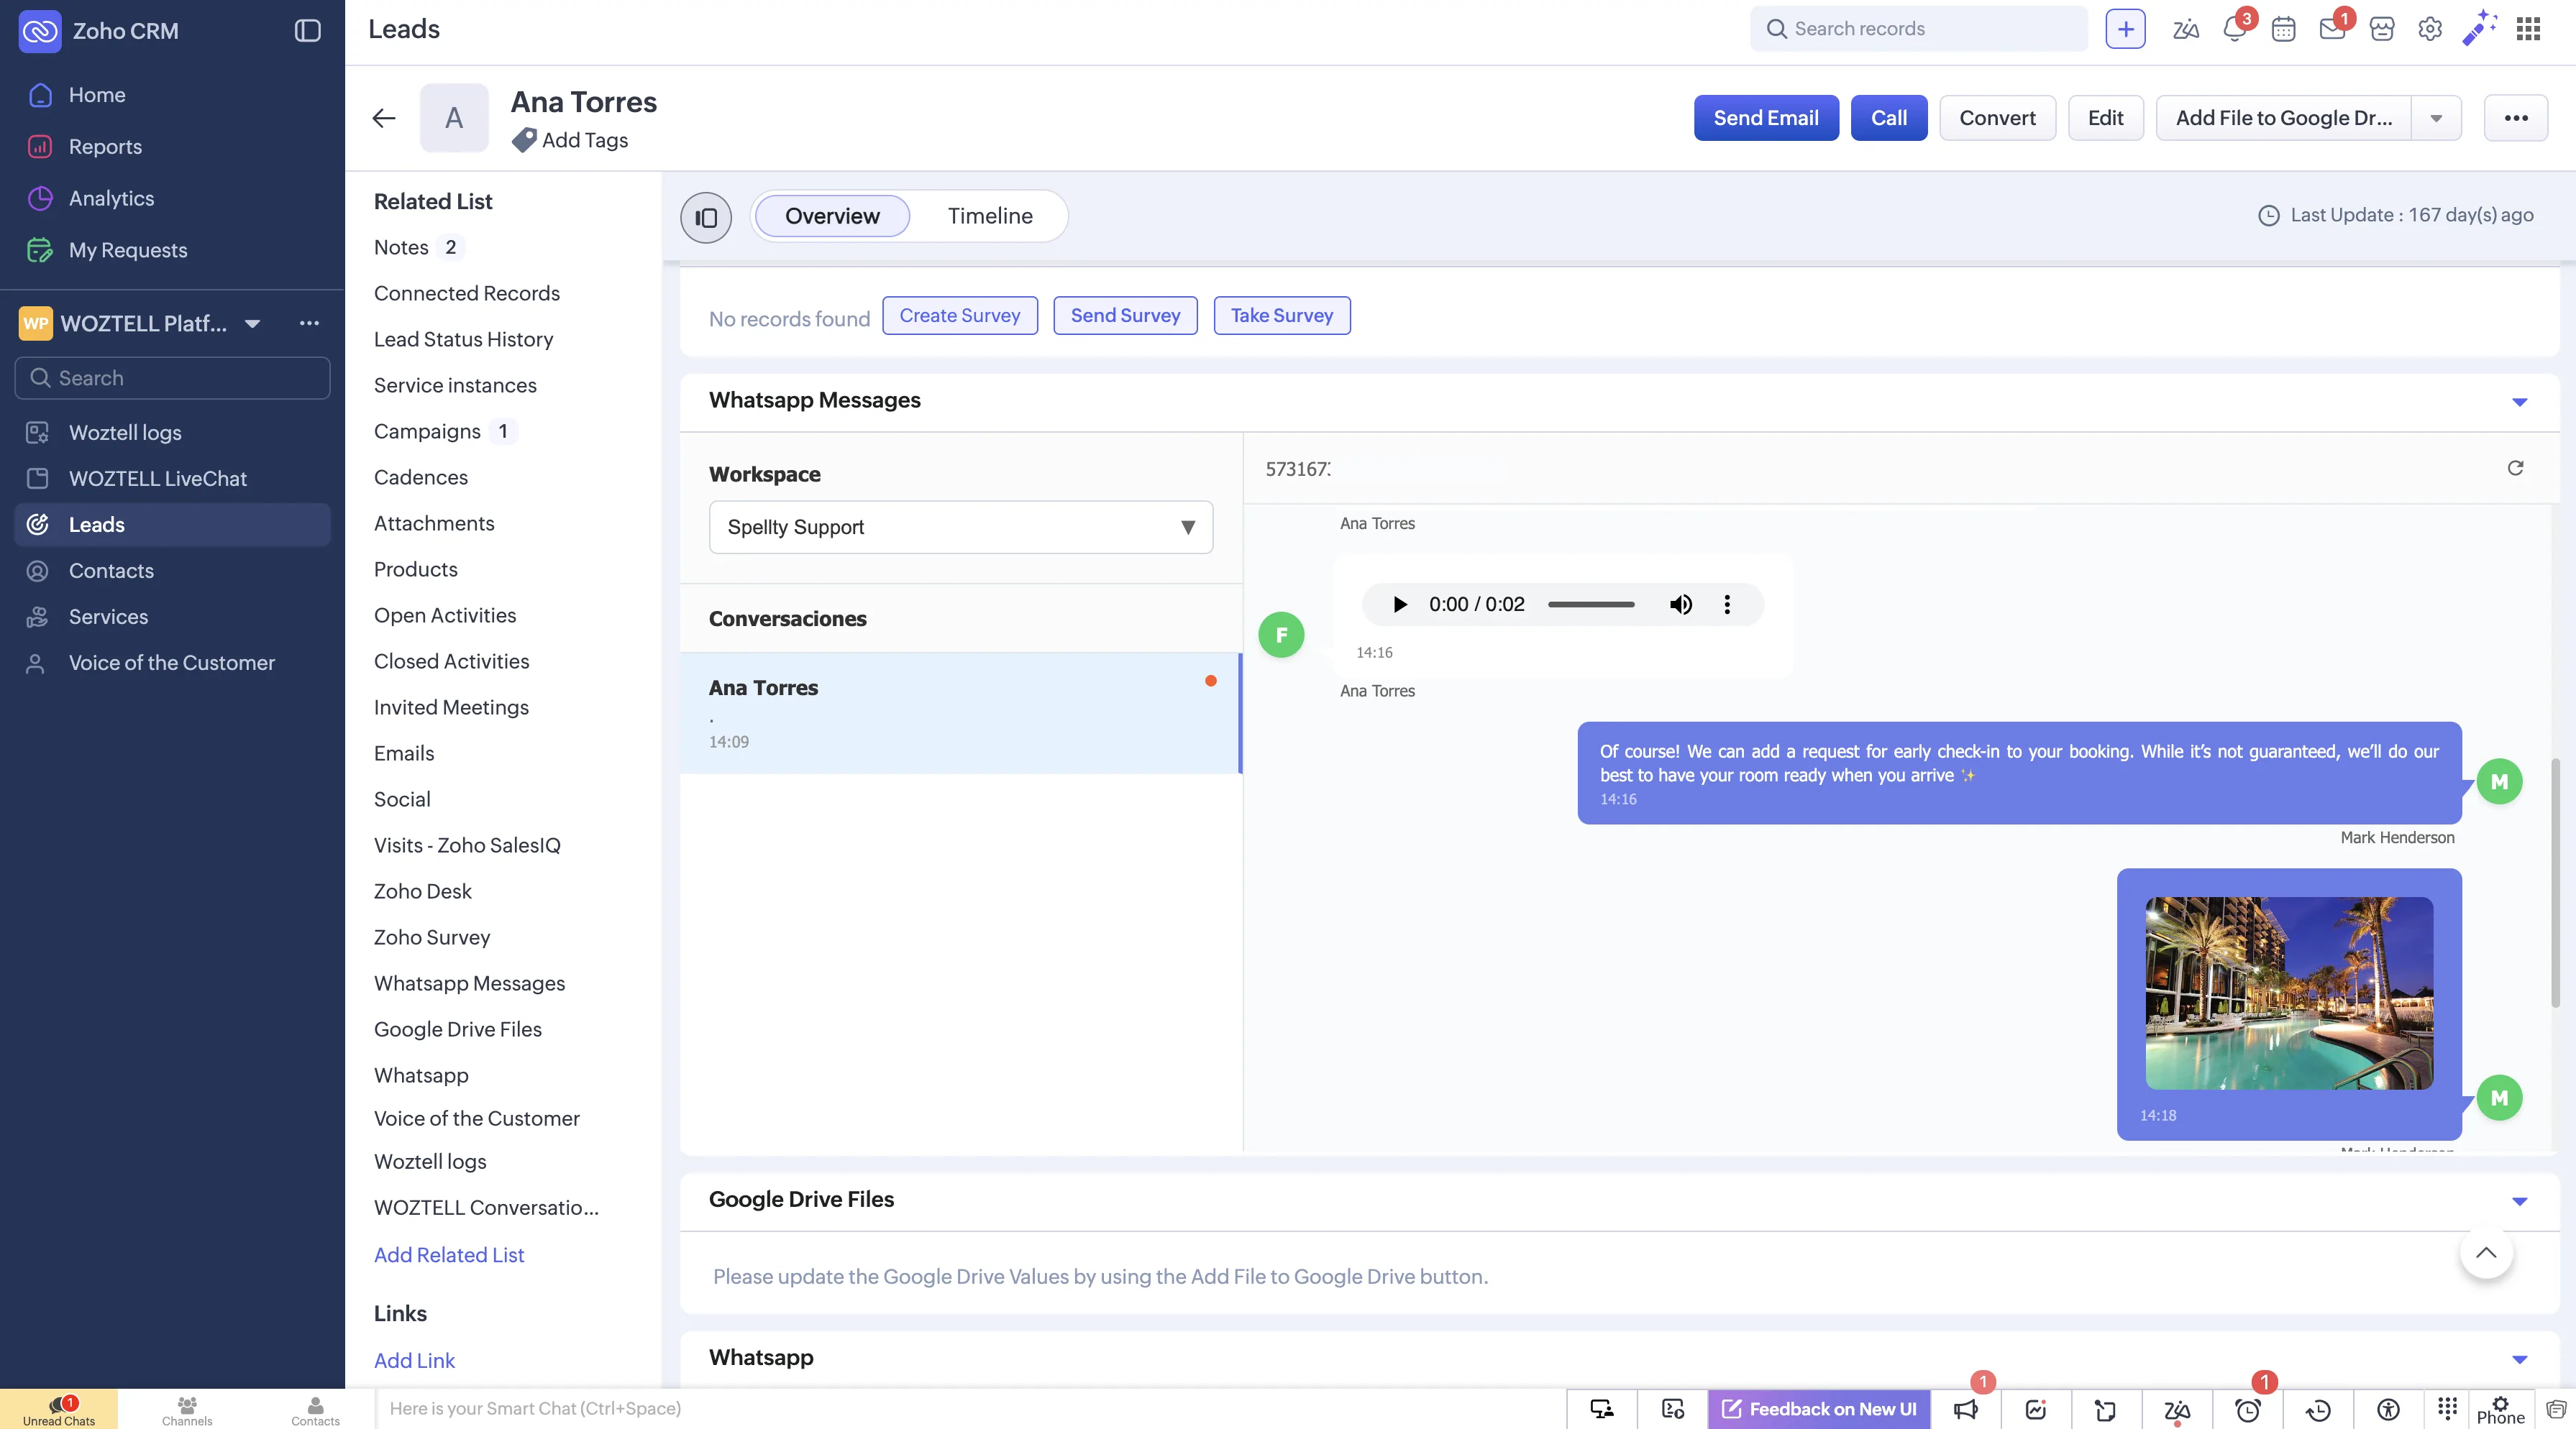Open audio player more options
Viewport: 2576px width, 1429px height.
[x=1727, y=604]
